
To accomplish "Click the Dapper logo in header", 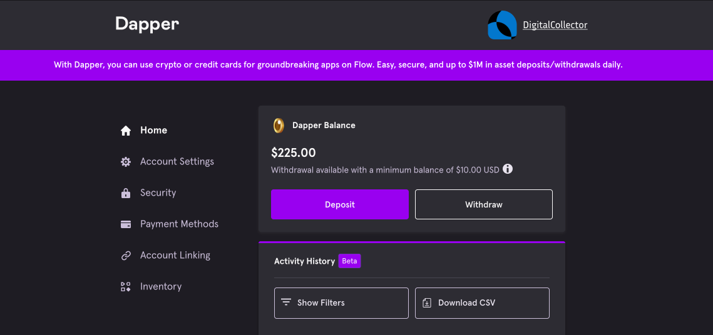I will pyautogui.click(x=147, y=24).
